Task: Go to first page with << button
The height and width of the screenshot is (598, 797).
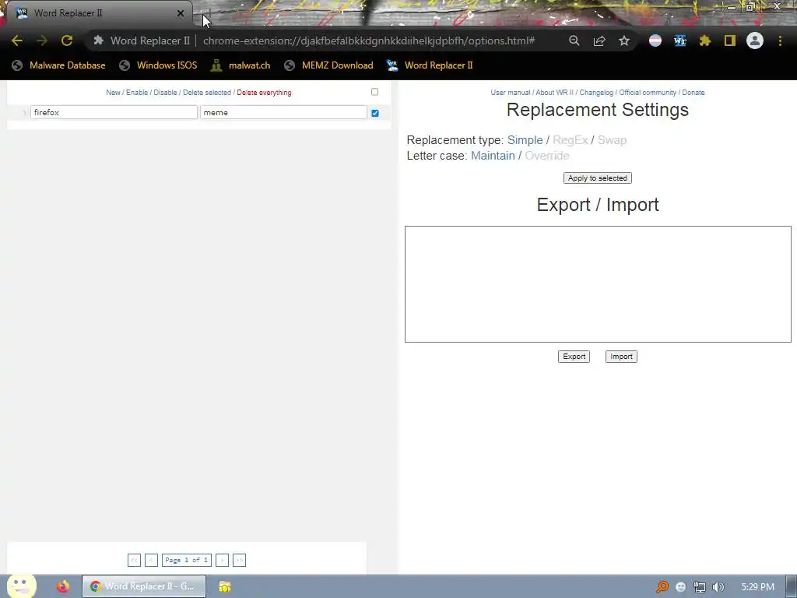Action: [134, 560]
